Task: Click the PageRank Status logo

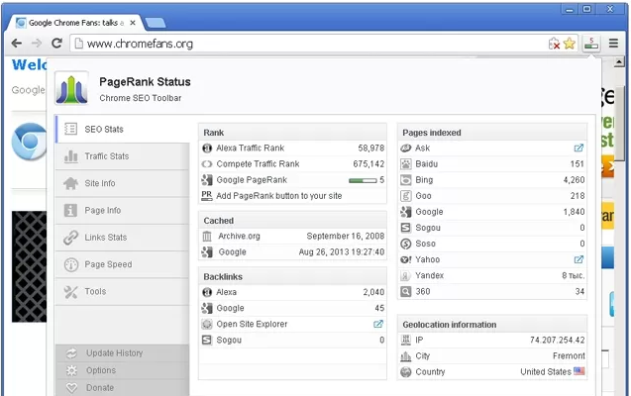Action: pyautogui.click(x=71, y=88)
